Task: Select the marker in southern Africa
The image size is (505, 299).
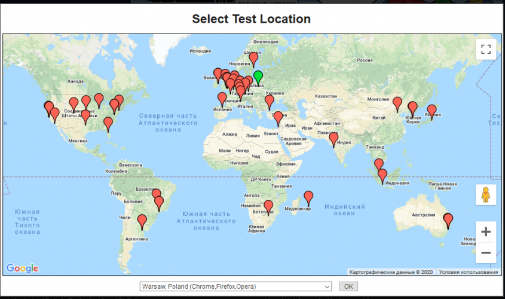Action: pos(268,206)
